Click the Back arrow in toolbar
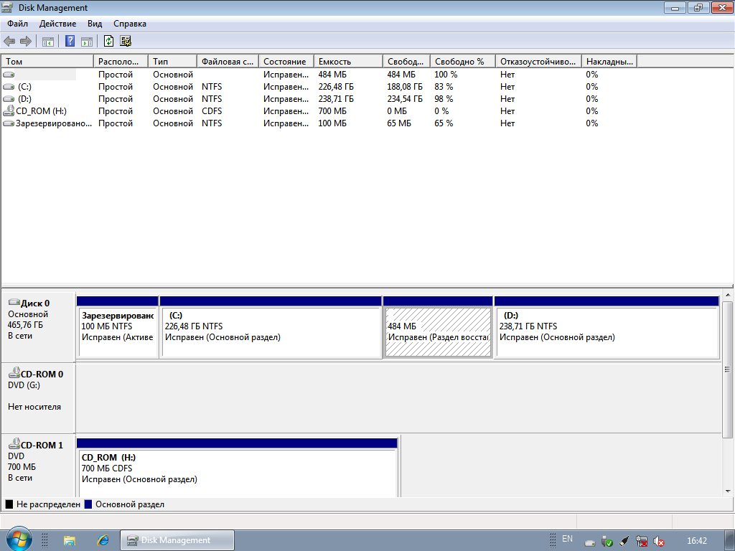The image size is (735, 551). pos(9,41)
